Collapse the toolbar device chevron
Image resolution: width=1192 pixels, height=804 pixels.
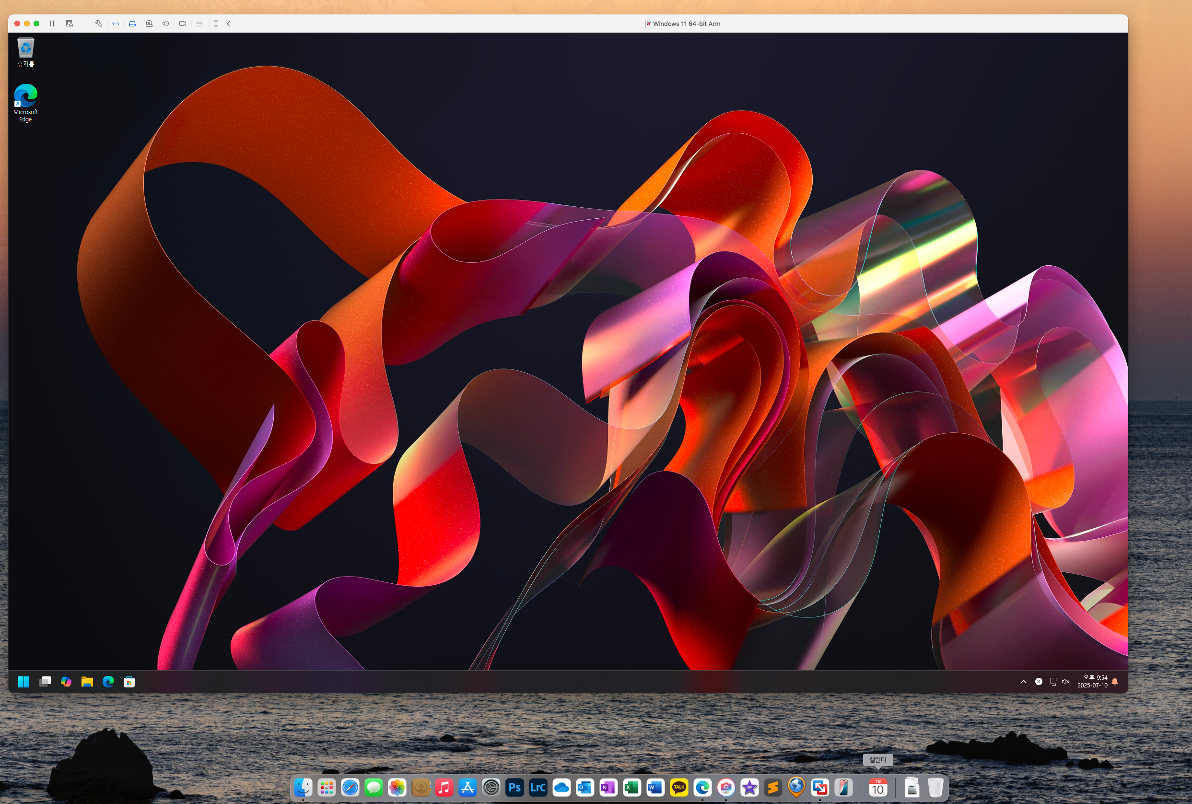pos(229,24)
